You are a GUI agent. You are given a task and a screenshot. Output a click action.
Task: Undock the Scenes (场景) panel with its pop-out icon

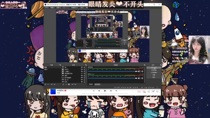click(60, 65)
